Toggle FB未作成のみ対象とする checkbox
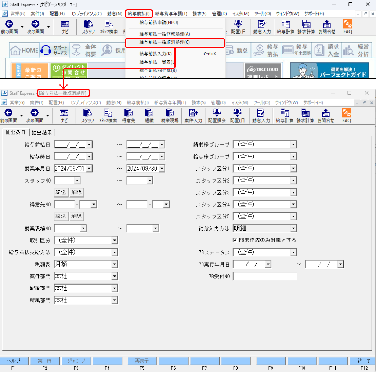This screenshot has height=372, width=376. (x=235, y=240)
